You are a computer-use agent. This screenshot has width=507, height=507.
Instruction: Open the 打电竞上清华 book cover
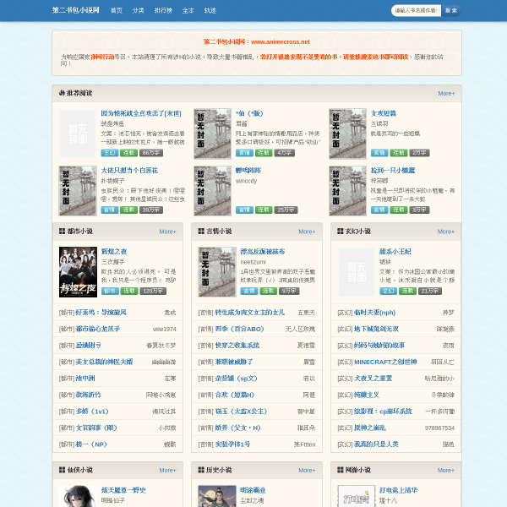pos(357,496)
